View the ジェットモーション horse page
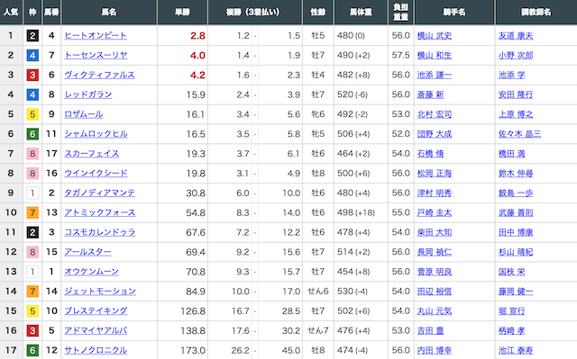The width and height of the screenshot is (577, 359). pos(100,292)
